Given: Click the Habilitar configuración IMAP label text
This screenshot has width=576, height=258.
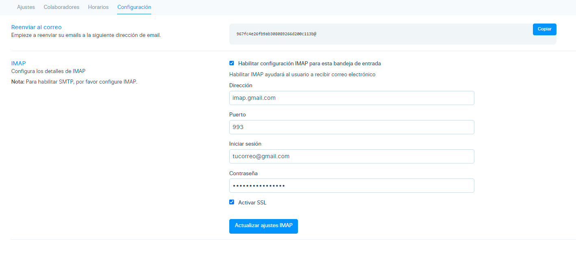Looking at the screenshot, I should [x=309, y=63].
